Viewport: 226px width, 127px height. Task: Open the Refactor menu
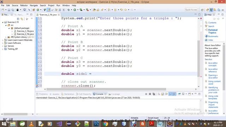tap(24, 6)
